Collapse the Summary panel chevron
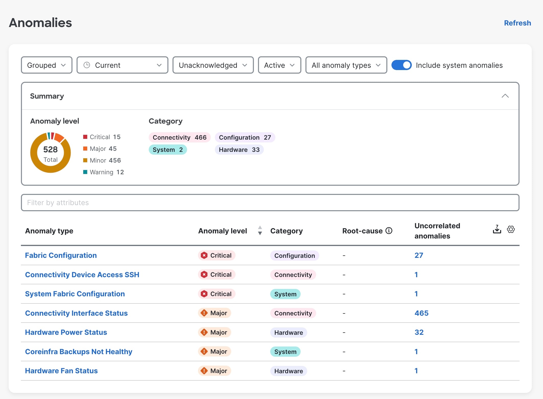Viewport: 543px width, 399px height. point(505,96)
